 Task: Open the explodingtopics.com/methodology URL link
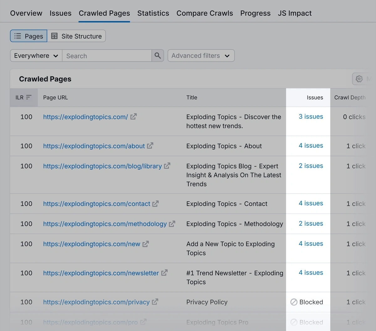click(105, 224)
